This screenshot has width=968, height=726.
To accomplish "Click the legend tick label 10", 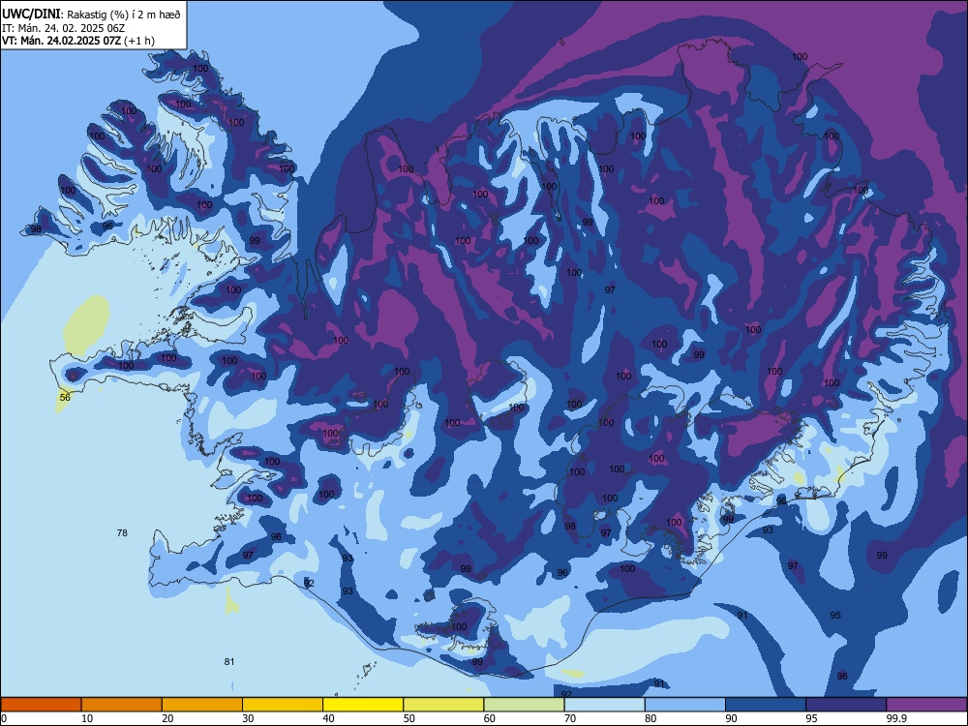I will click(87, 718).
